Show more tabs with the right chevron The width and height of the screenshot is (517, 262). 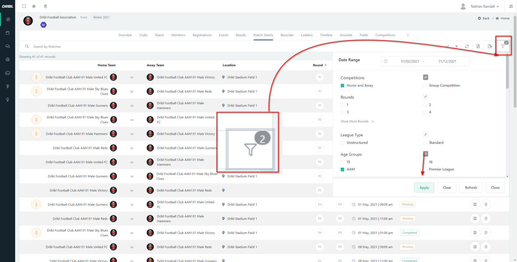coord(408,35)
